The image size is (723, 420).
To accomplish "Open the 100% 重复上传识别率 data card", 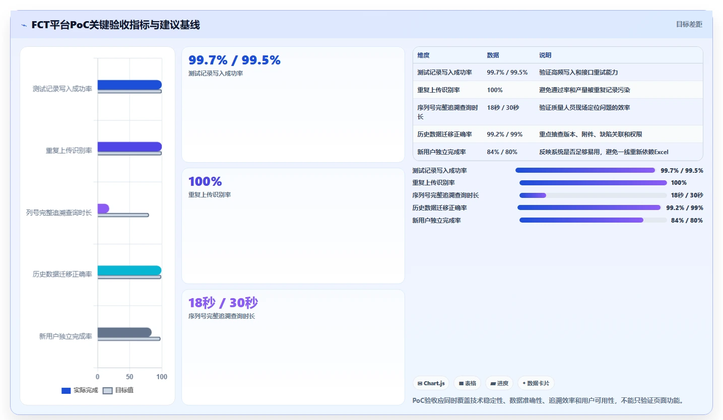I will 293,226.
